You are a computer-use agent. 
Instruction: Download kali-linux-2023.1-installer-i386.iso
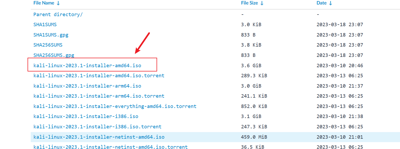[x=86, y=116]
